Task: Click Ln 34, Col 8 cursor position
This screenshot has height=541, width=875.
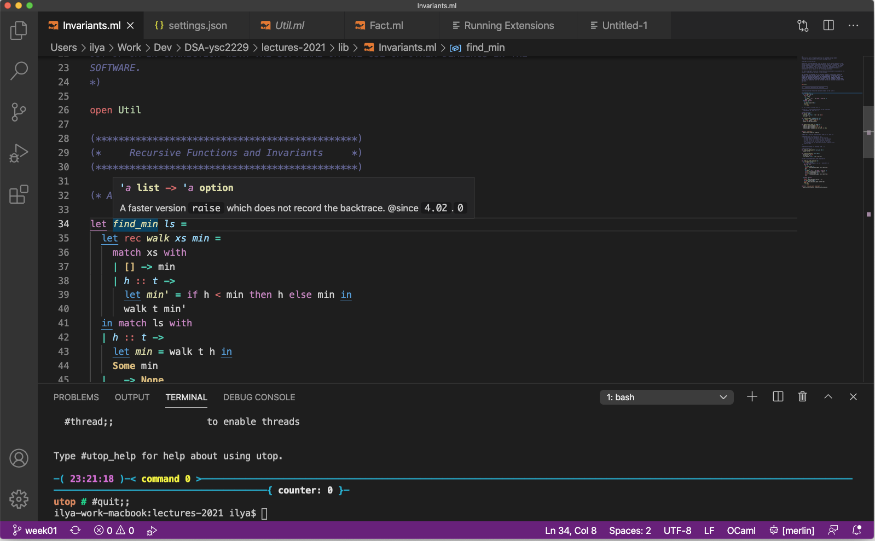Action: 571,531
